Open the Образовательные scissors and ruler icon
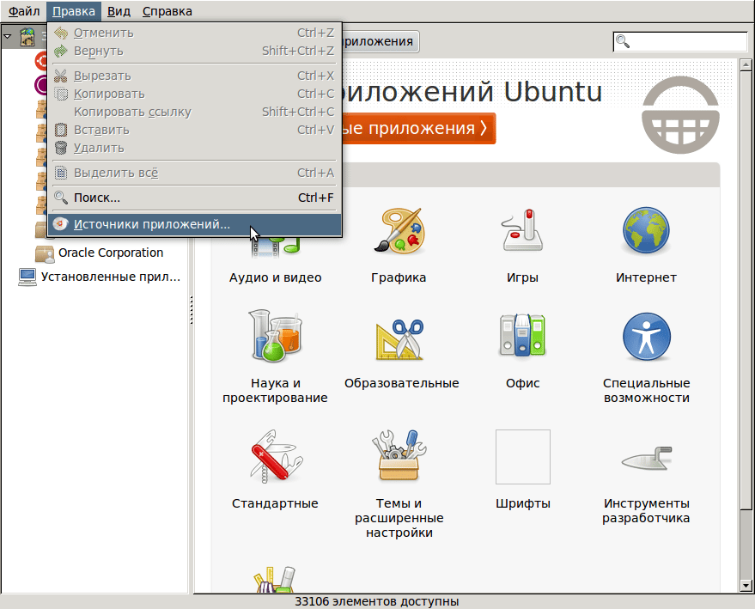Image resolution: width=755 pixels, height=609 pixels. click(x=399, y=339)
